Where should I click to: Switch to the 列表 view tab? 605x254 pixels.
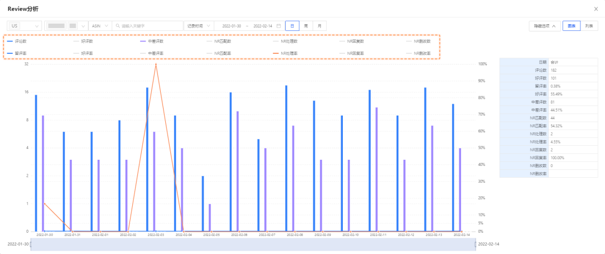pyautogui.click(x=589, y=26)
